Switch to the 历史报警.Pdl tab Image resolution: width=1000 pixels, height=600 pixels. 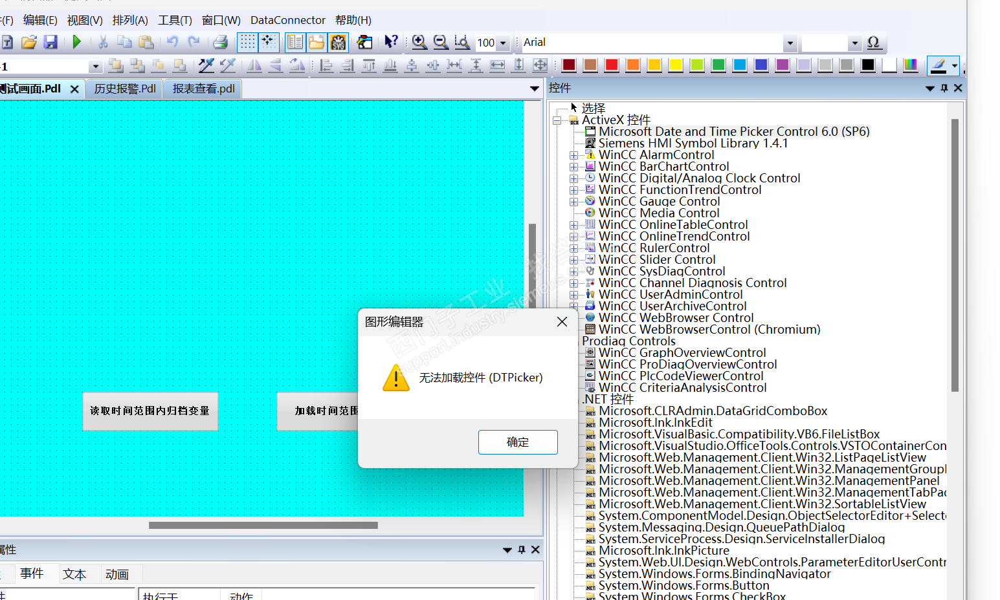pos(125,89)
